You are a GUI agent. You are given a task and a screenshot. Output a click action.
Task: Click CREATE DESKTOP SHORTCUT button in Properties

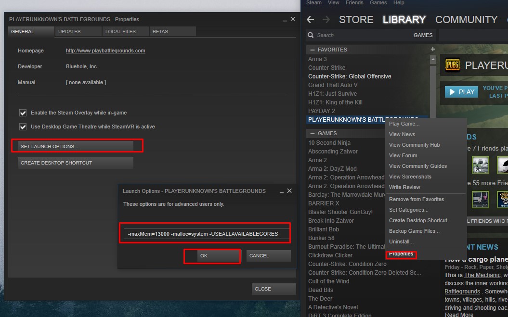pyautogui.click(x=76, y=163)
